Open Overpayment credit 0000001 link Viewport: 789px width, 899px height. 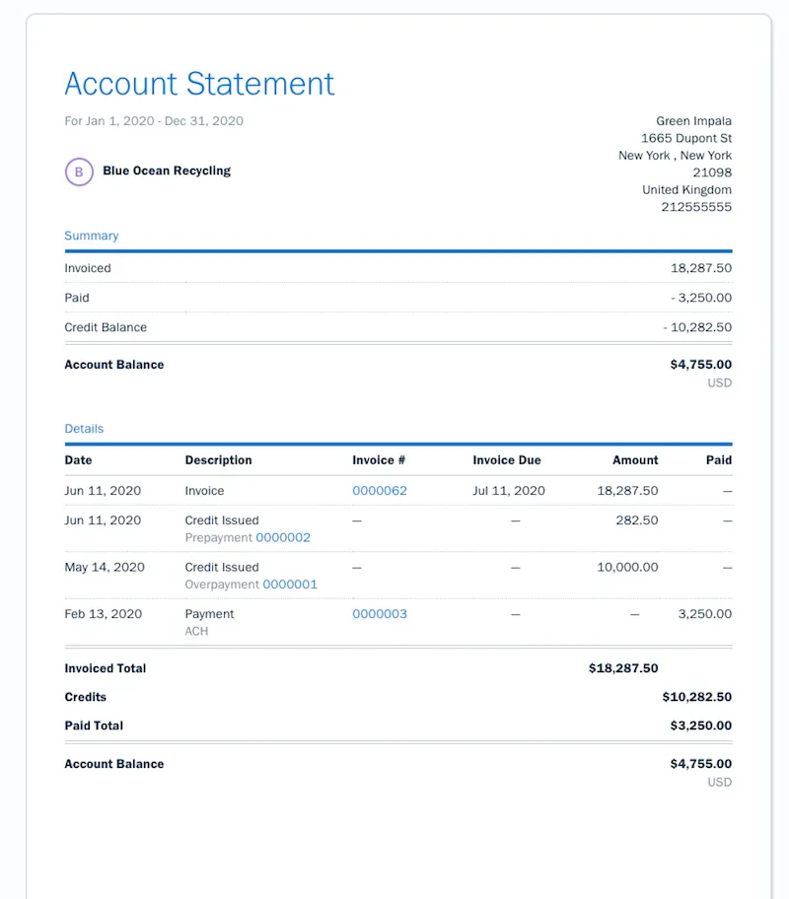(x=290, y=585)
